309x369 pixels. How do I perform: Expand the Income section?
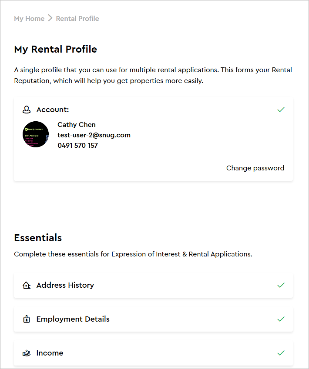(50, 353)
